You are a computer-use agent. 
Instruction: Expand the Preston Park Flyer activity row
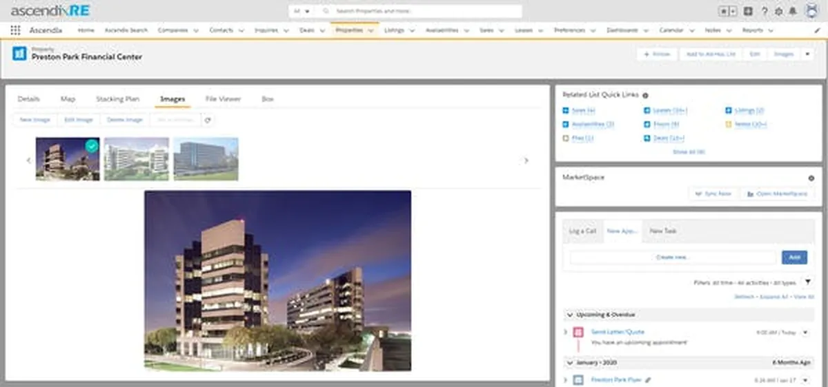click(566, 379)
